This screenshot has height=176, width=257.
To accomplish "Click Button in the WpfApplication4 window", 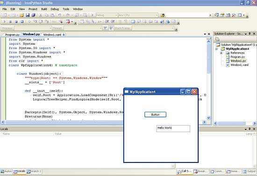I will click(155, 114).
